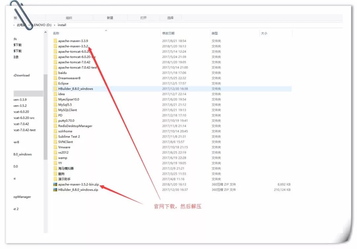
Task: Select the PD folder icon
Action: [55, 115]
